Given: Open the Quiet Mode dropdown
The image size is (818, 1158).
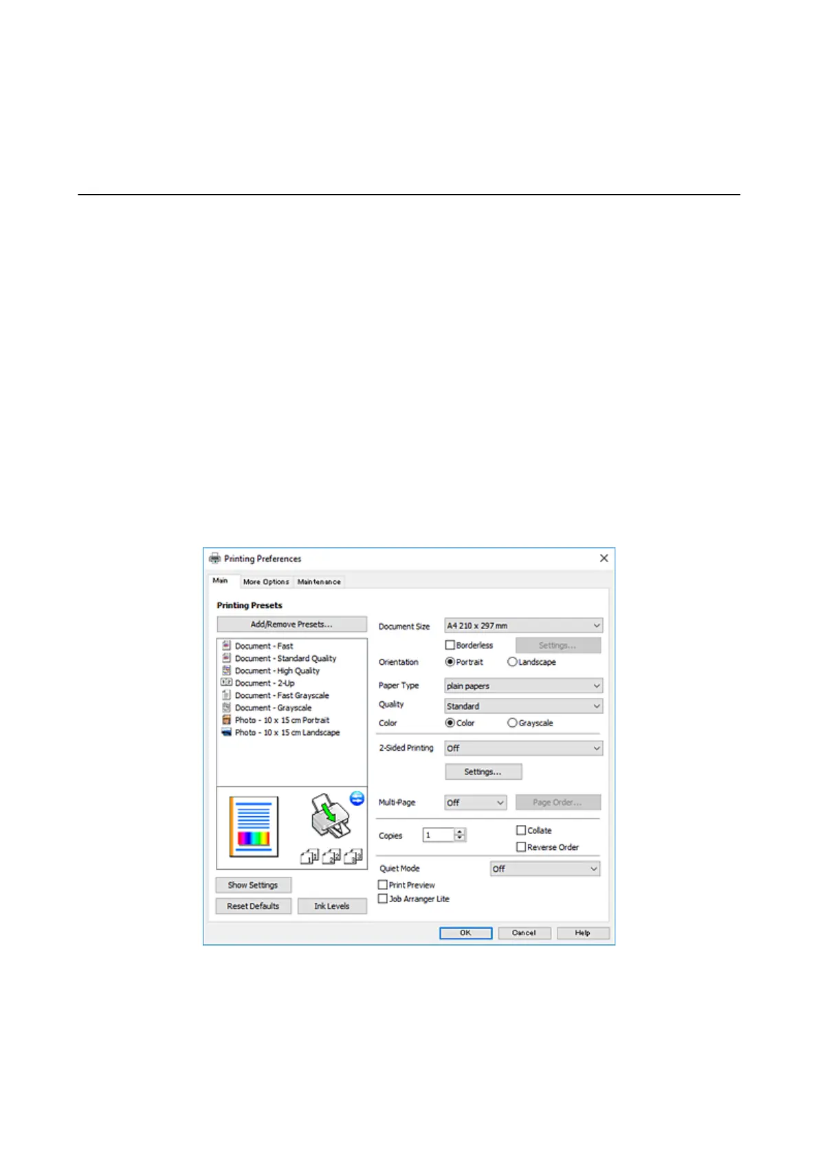Looking at the screenshot, I should click(545, 869).
